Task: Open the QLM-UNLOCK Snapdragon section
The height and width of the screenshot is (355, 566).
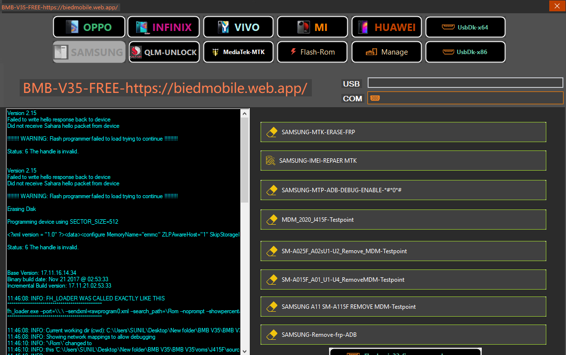Action: (x=164, y=52)
